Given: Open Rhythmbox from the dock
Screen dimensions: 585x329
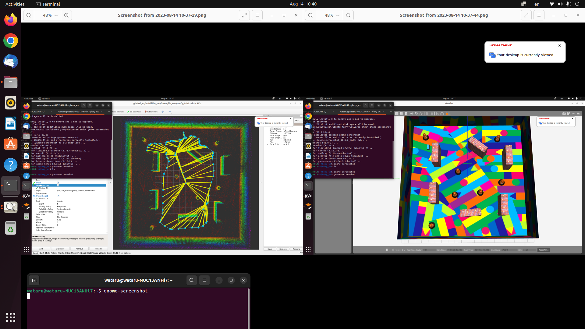Looking at the screenshot, I should click(11, 103).
